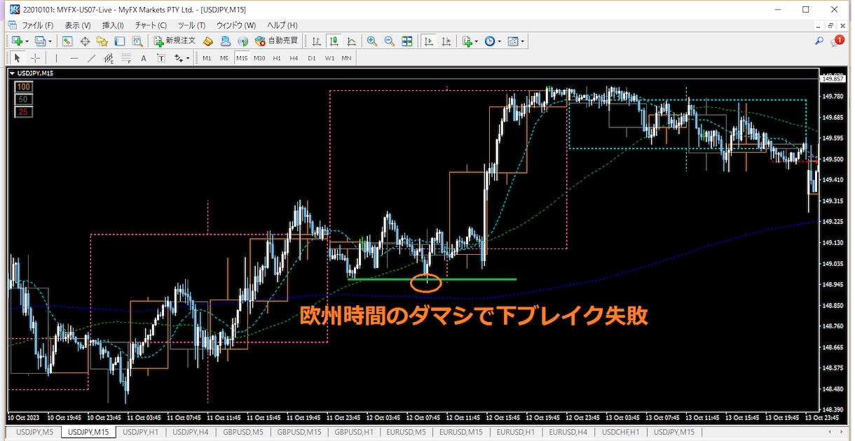This screenshot has height=441, width=855.
Task: Switch to the M5 timeframe
Action: (224, 58)
